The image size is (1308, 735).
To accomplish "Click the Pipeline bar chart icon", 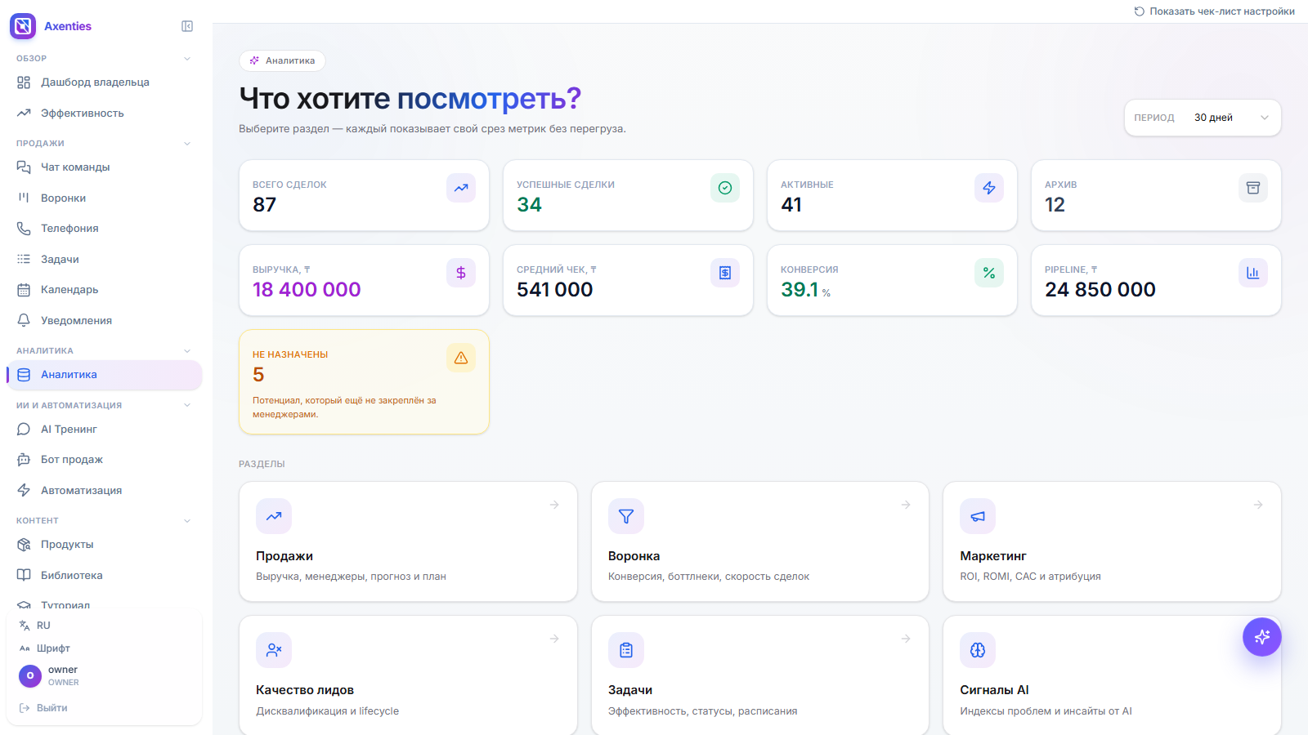I will (x=1253, y=273).
